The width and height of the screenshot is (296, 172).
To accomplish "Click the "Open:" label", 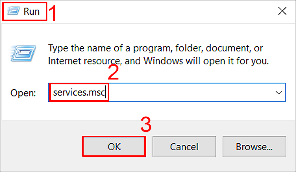I will (23, 93).
